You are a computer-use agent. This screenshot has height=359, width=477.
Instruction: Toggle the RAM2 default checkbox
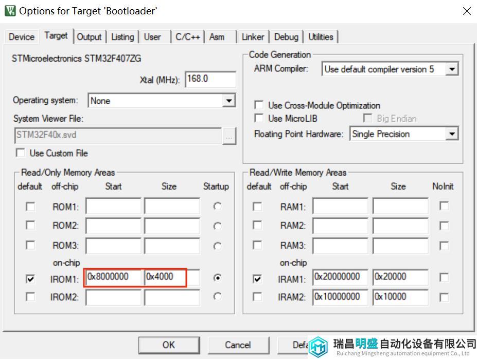tap(257, 225)
